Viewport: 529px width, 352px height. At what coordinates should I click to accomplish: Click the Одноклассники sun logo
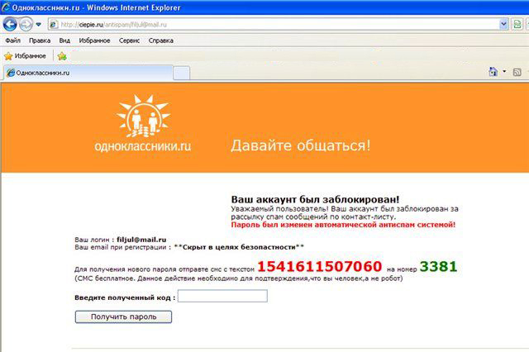[x=143, y=117]
